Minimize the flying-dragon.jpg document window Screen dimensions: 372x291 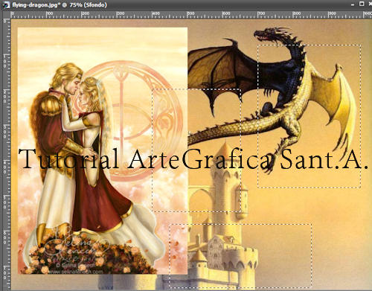coord(353,4)
